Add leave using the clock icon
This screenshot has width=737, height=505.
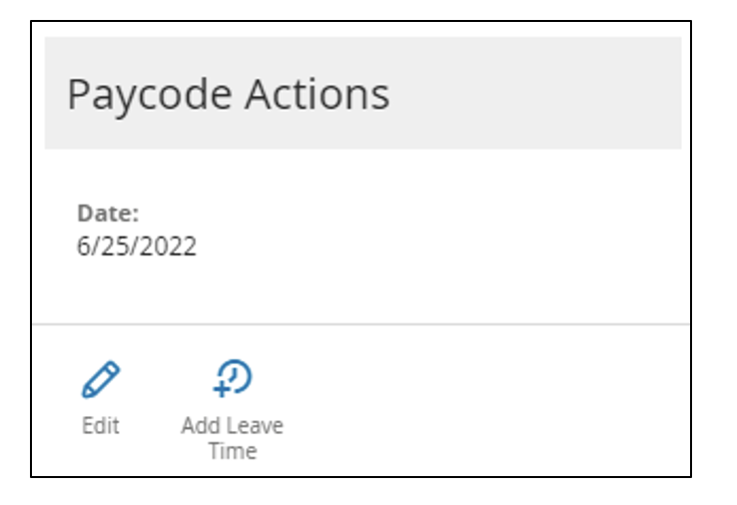233,379
